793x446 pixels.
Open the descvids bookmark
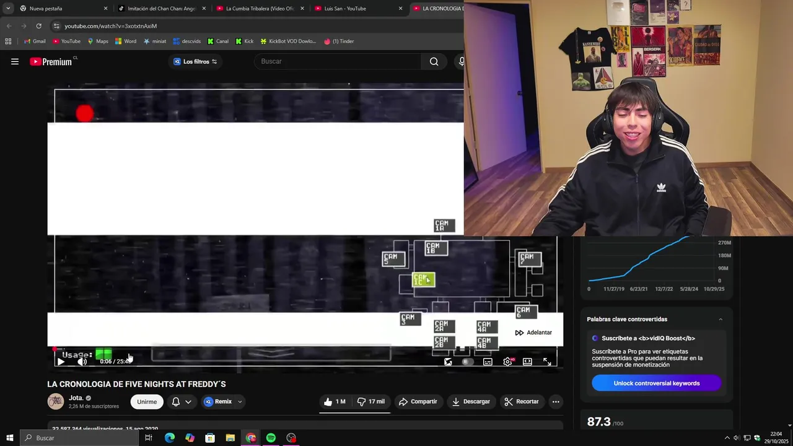pos(186,42)
